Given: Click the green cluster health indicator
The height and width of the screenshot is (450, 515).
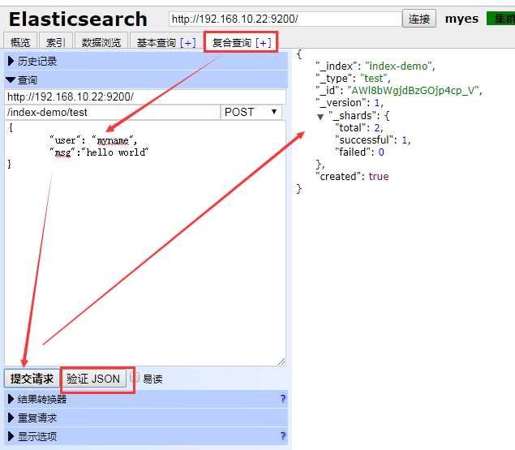Looking at the screenshot, I should pyautogui.click(x=500, y=19).
